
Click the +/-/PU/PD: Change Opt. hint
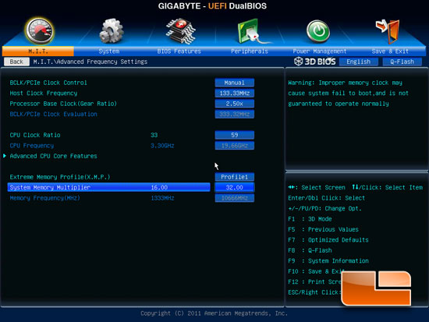pyautogui.click(x=324, y=208)
